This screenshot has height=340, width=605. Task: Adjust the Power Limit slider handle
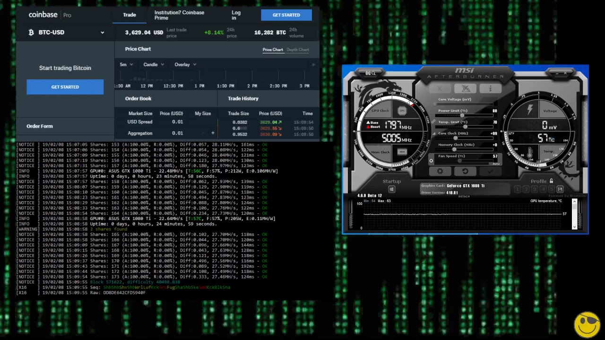(x=462, y=116)
